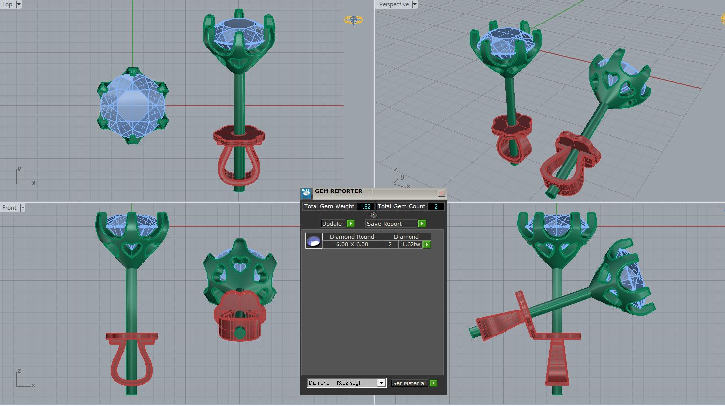
Task: Activate the Perspective viewport title tab
Action: pos(394,4)
